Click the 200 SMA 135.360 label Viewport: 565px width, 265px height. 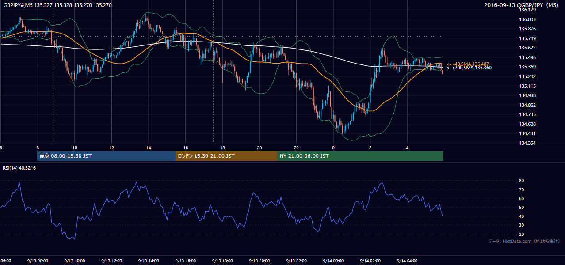click(469, 68)
